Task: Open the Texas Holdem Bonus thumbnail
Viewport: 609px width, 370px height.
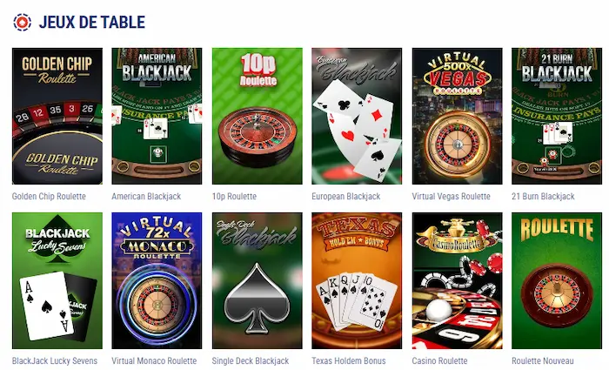Action: (357, 280)
